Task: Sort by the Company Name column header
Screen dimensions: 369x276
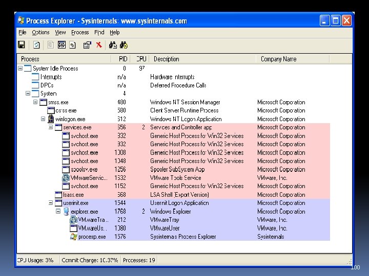Action: [293, 59]
